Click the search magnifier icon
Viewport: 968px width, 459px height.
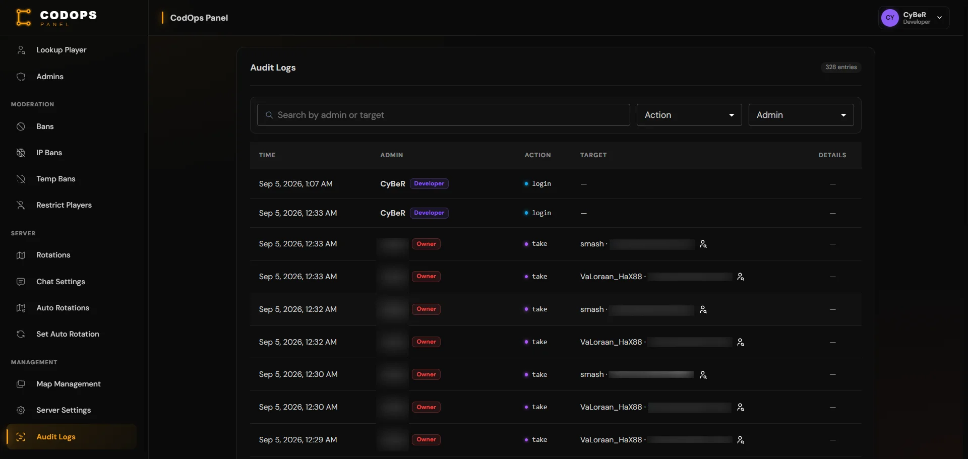click(x=269, y=115)
